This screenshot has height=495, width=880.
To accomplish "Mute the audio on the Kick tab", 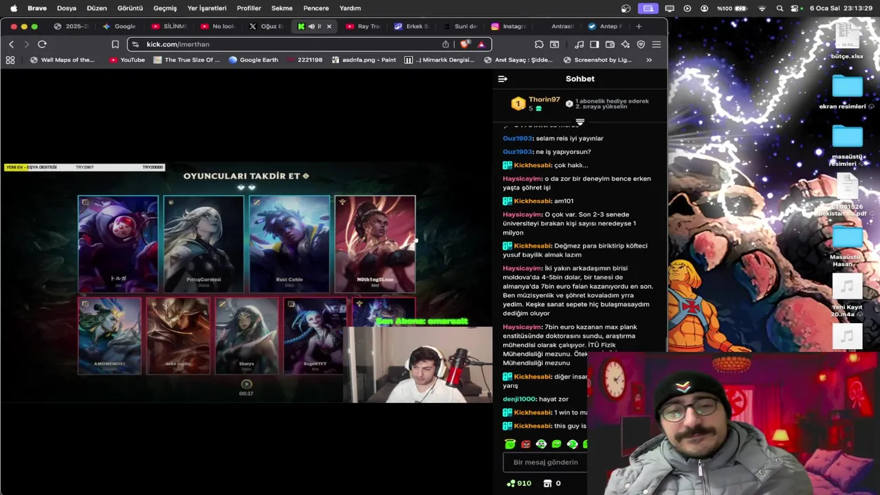I will pos(311,26).
